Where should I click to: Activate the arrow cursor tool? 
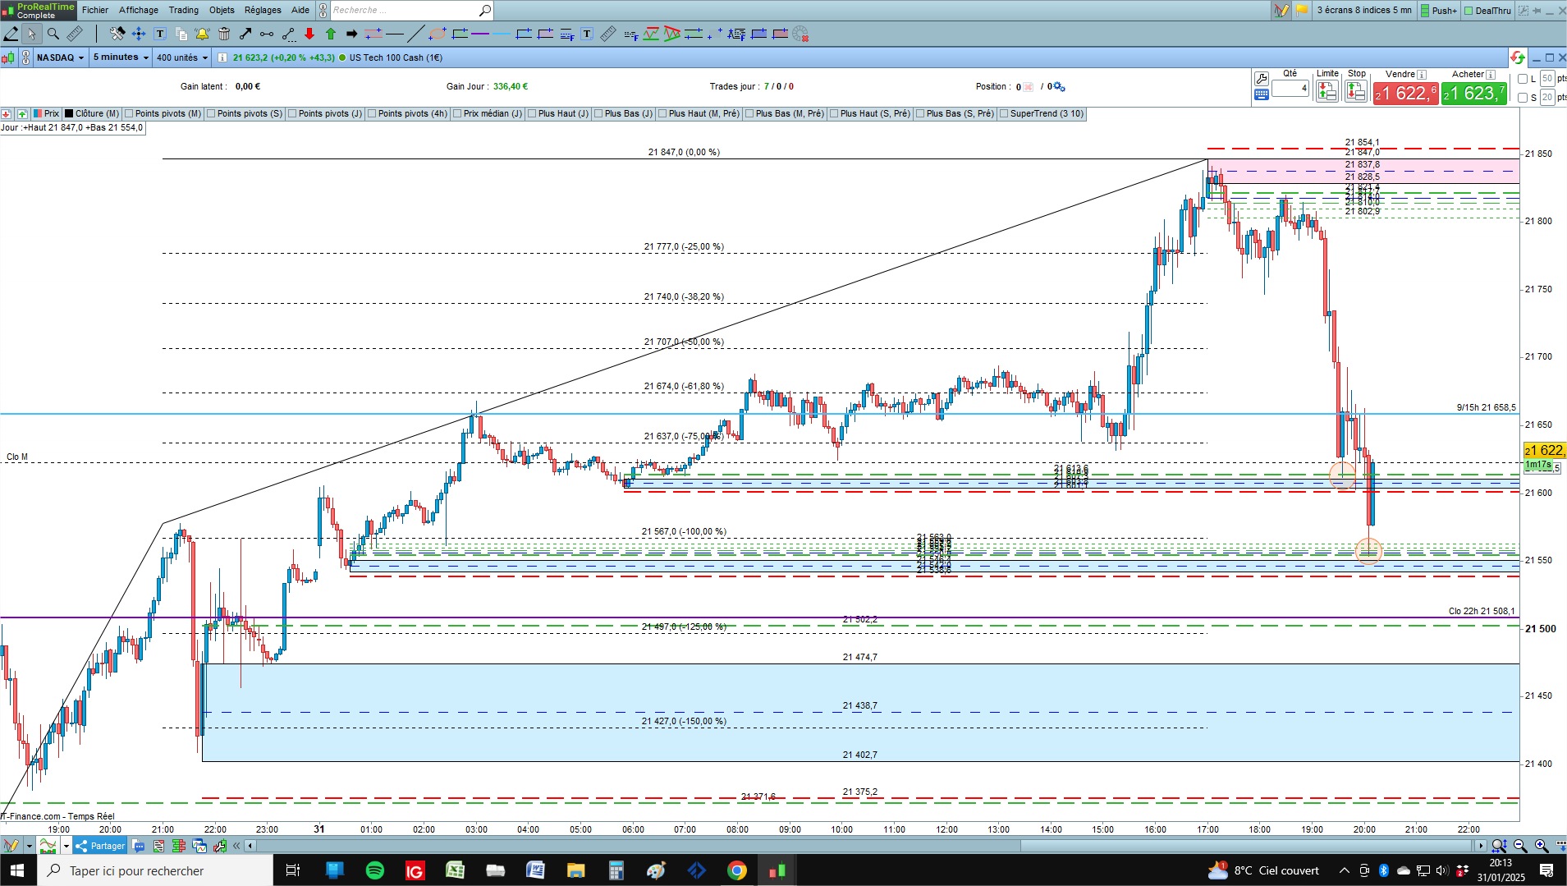point(32,34)
